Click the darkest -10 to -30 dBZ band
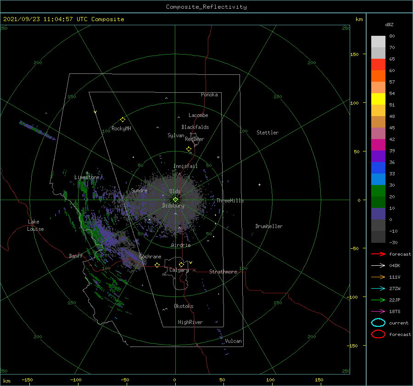 point(378,237)
